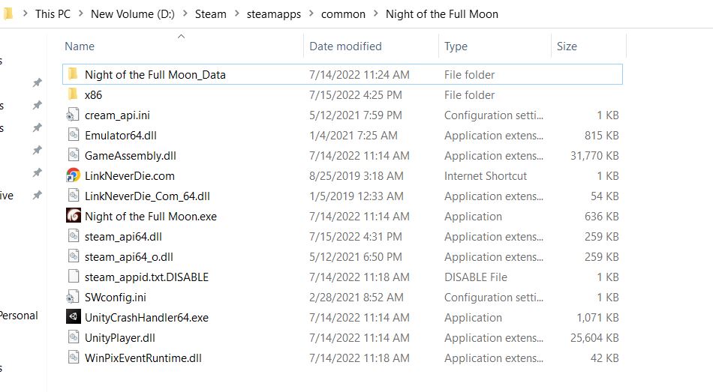Click the Emulator64.dll file icon
This screenshot has height=392, width=713.
pyautogui.click(x=73, y=135)
